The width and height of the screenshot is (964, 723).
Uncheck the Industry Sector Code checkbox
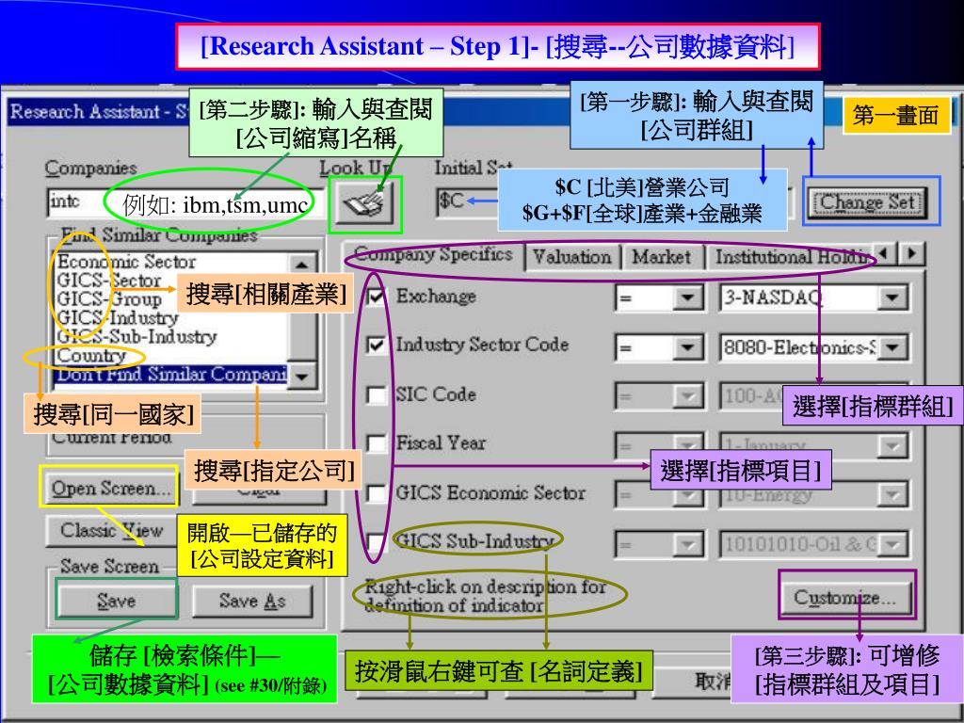point(376,345)
